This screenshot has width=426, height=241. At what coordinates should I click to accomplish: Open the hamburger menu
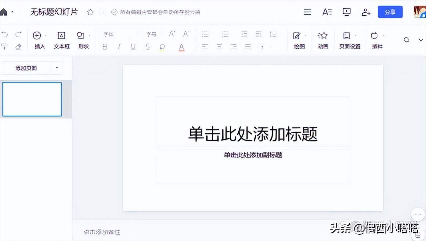pyautogui.click(x=307, y=12)
